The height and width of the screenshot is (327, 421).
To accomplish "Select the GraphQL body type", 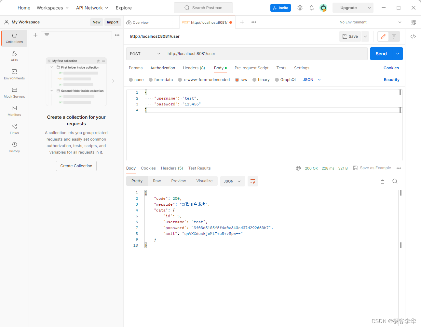I will (286, 80).
